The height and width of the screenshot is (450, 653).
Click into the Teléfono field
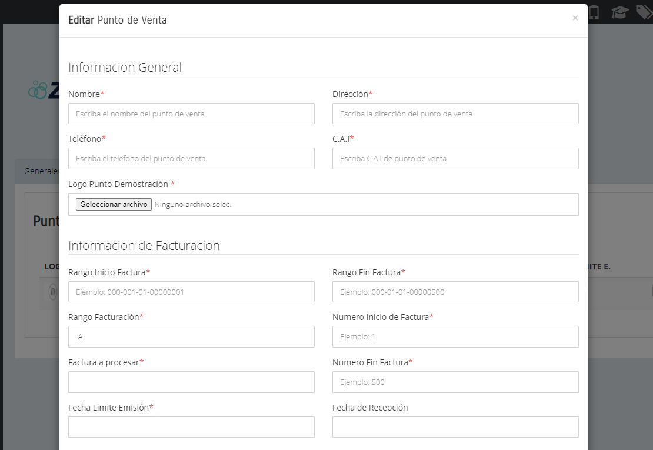click(191, 159)
